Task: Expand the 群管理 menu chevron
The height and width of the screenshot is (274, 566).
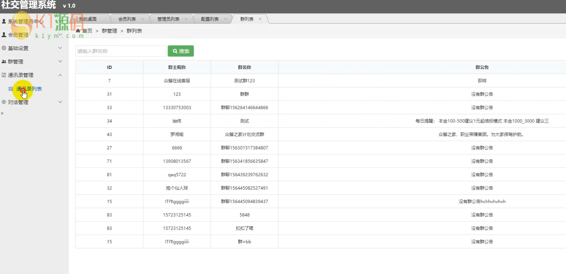Action: (60, 62)
